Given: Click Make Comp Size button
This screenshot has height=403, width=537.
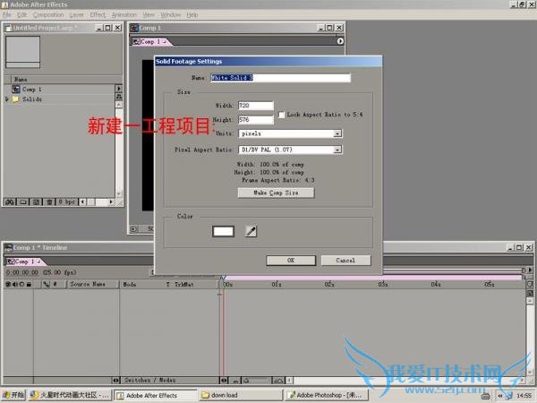Looking at the screenshot, I should [276, 193].
